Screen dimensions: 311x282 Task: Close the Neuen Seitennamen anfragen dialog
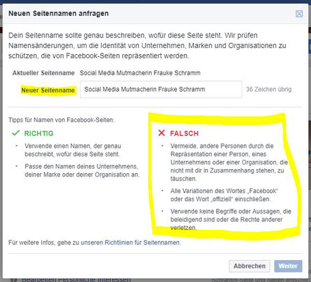coord(299,14)
